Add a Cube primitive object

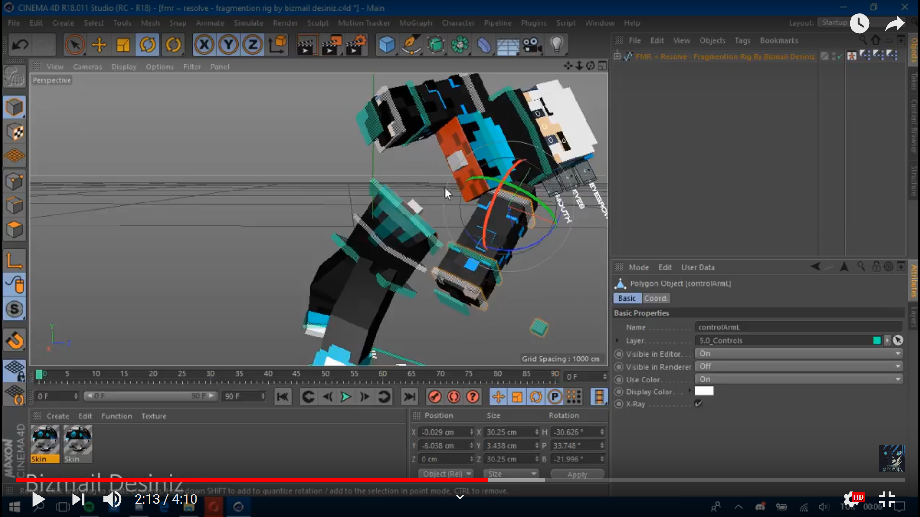[387, 45]
